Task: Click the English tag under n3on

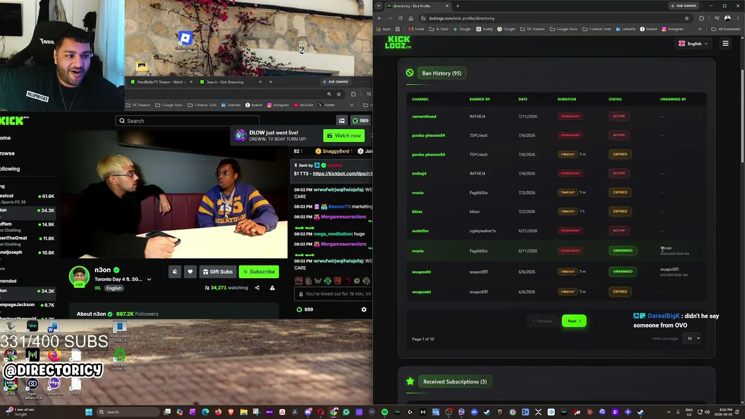Action: coord(114,288)
